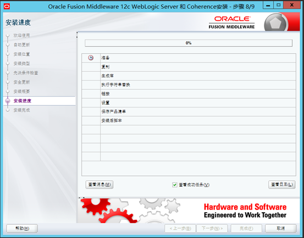Click the 保存产品清单 task row
The height and width of the screenshot is (238, 304).
189,111
